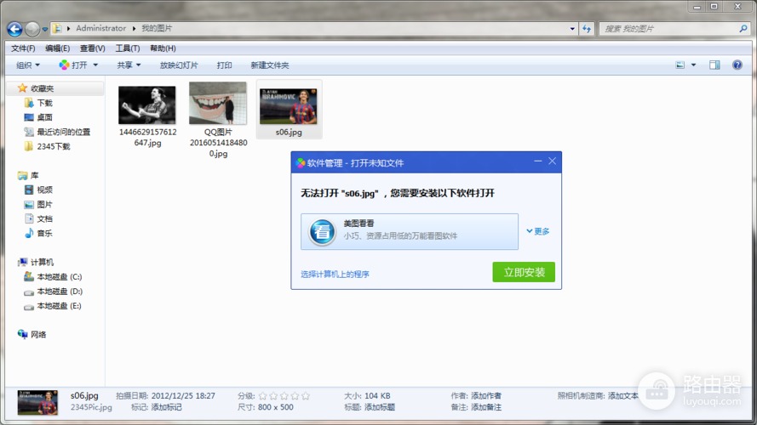
Task: Click 添加标题 in the details pane
Action: [380, 407]
